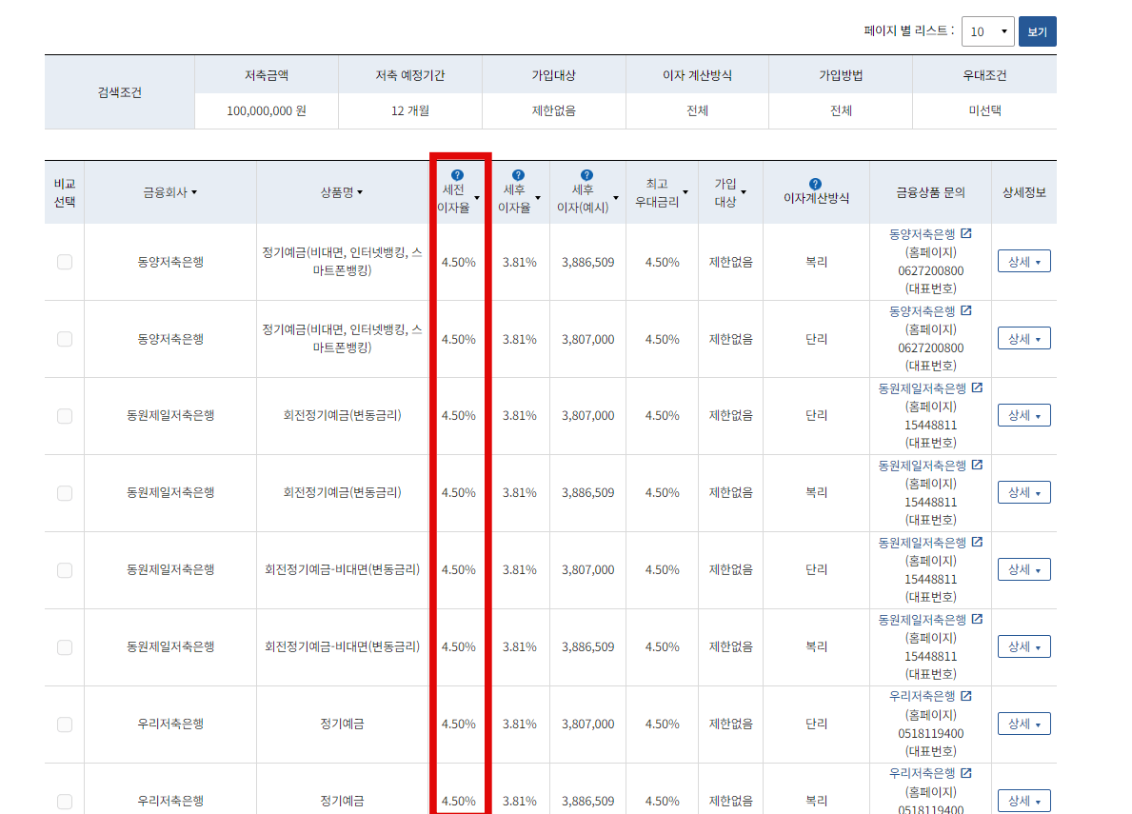This screenshot has height=814, width=1132.
Task: Open help icon above 세후 이자율 header
Action: point(518,175)
